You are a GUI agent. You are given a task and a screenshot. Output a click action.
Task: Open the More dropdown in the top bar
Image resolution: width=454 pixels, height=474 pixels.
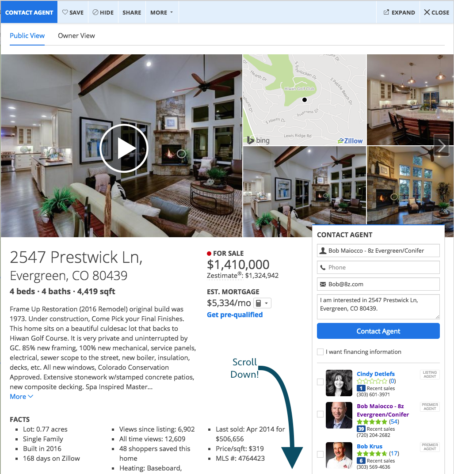[162, 12]
